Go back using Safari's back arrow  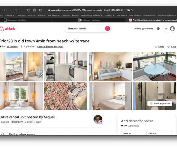[5, 10]
